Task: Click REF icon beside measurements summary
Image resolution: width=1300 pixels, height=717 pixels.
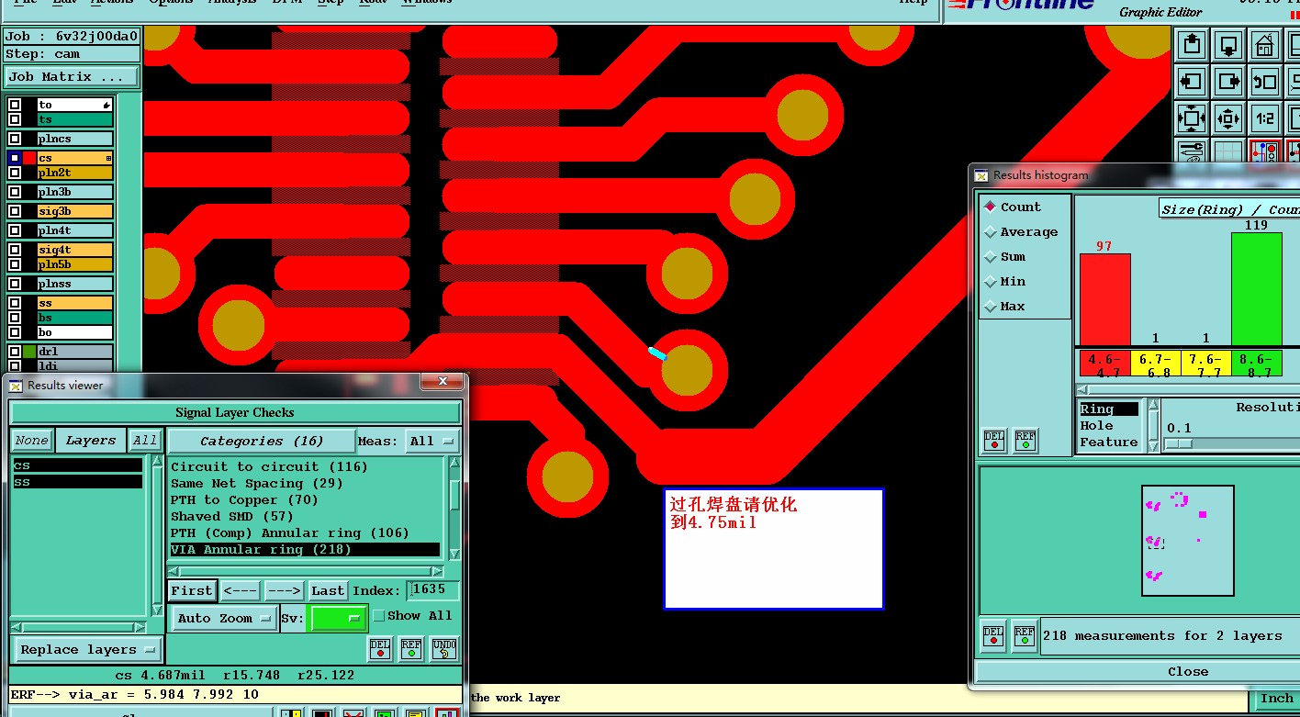Action: 1025,635
